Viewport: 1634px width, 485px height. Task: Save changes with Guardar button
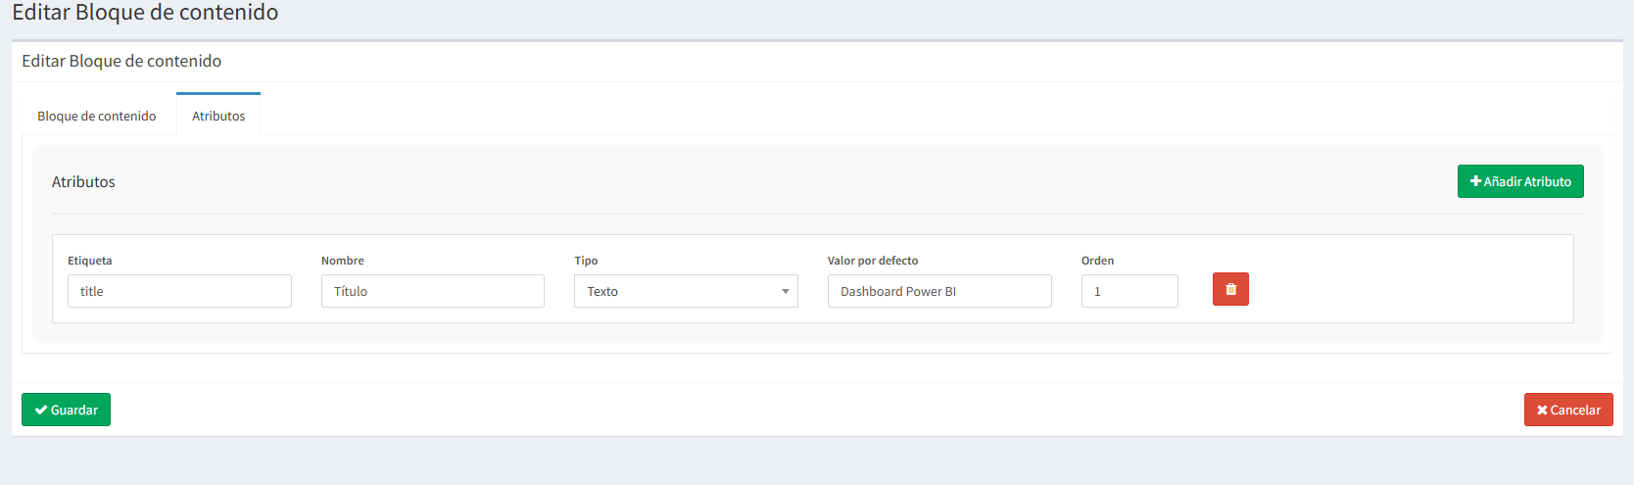[66, 410]
